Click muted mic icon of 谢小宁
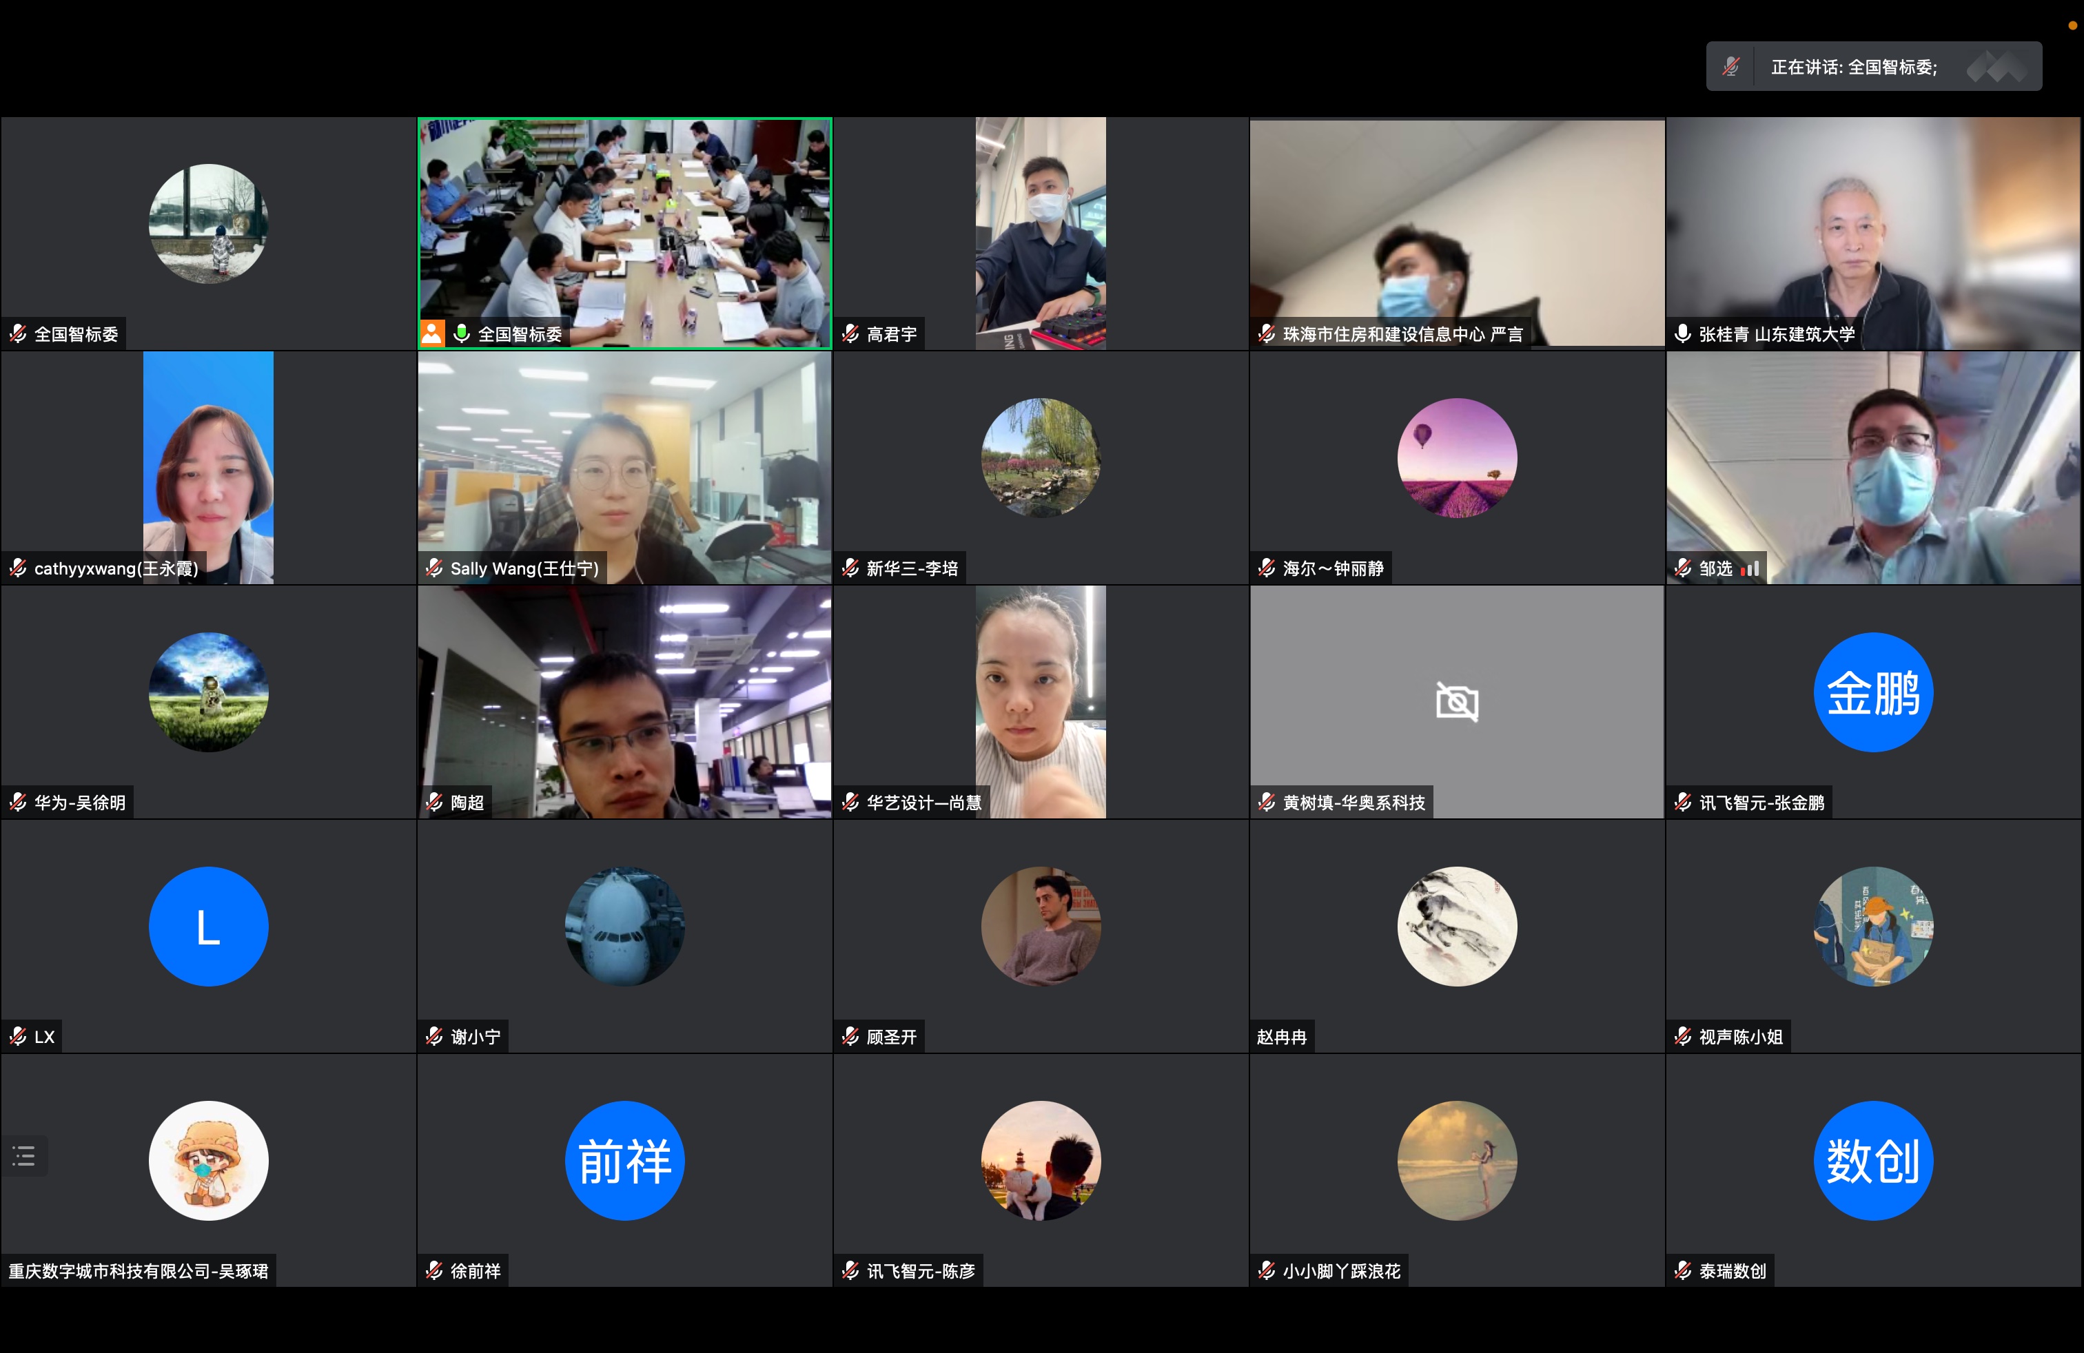This screenshot has width=2084, height=1353. coord(434,1036)
